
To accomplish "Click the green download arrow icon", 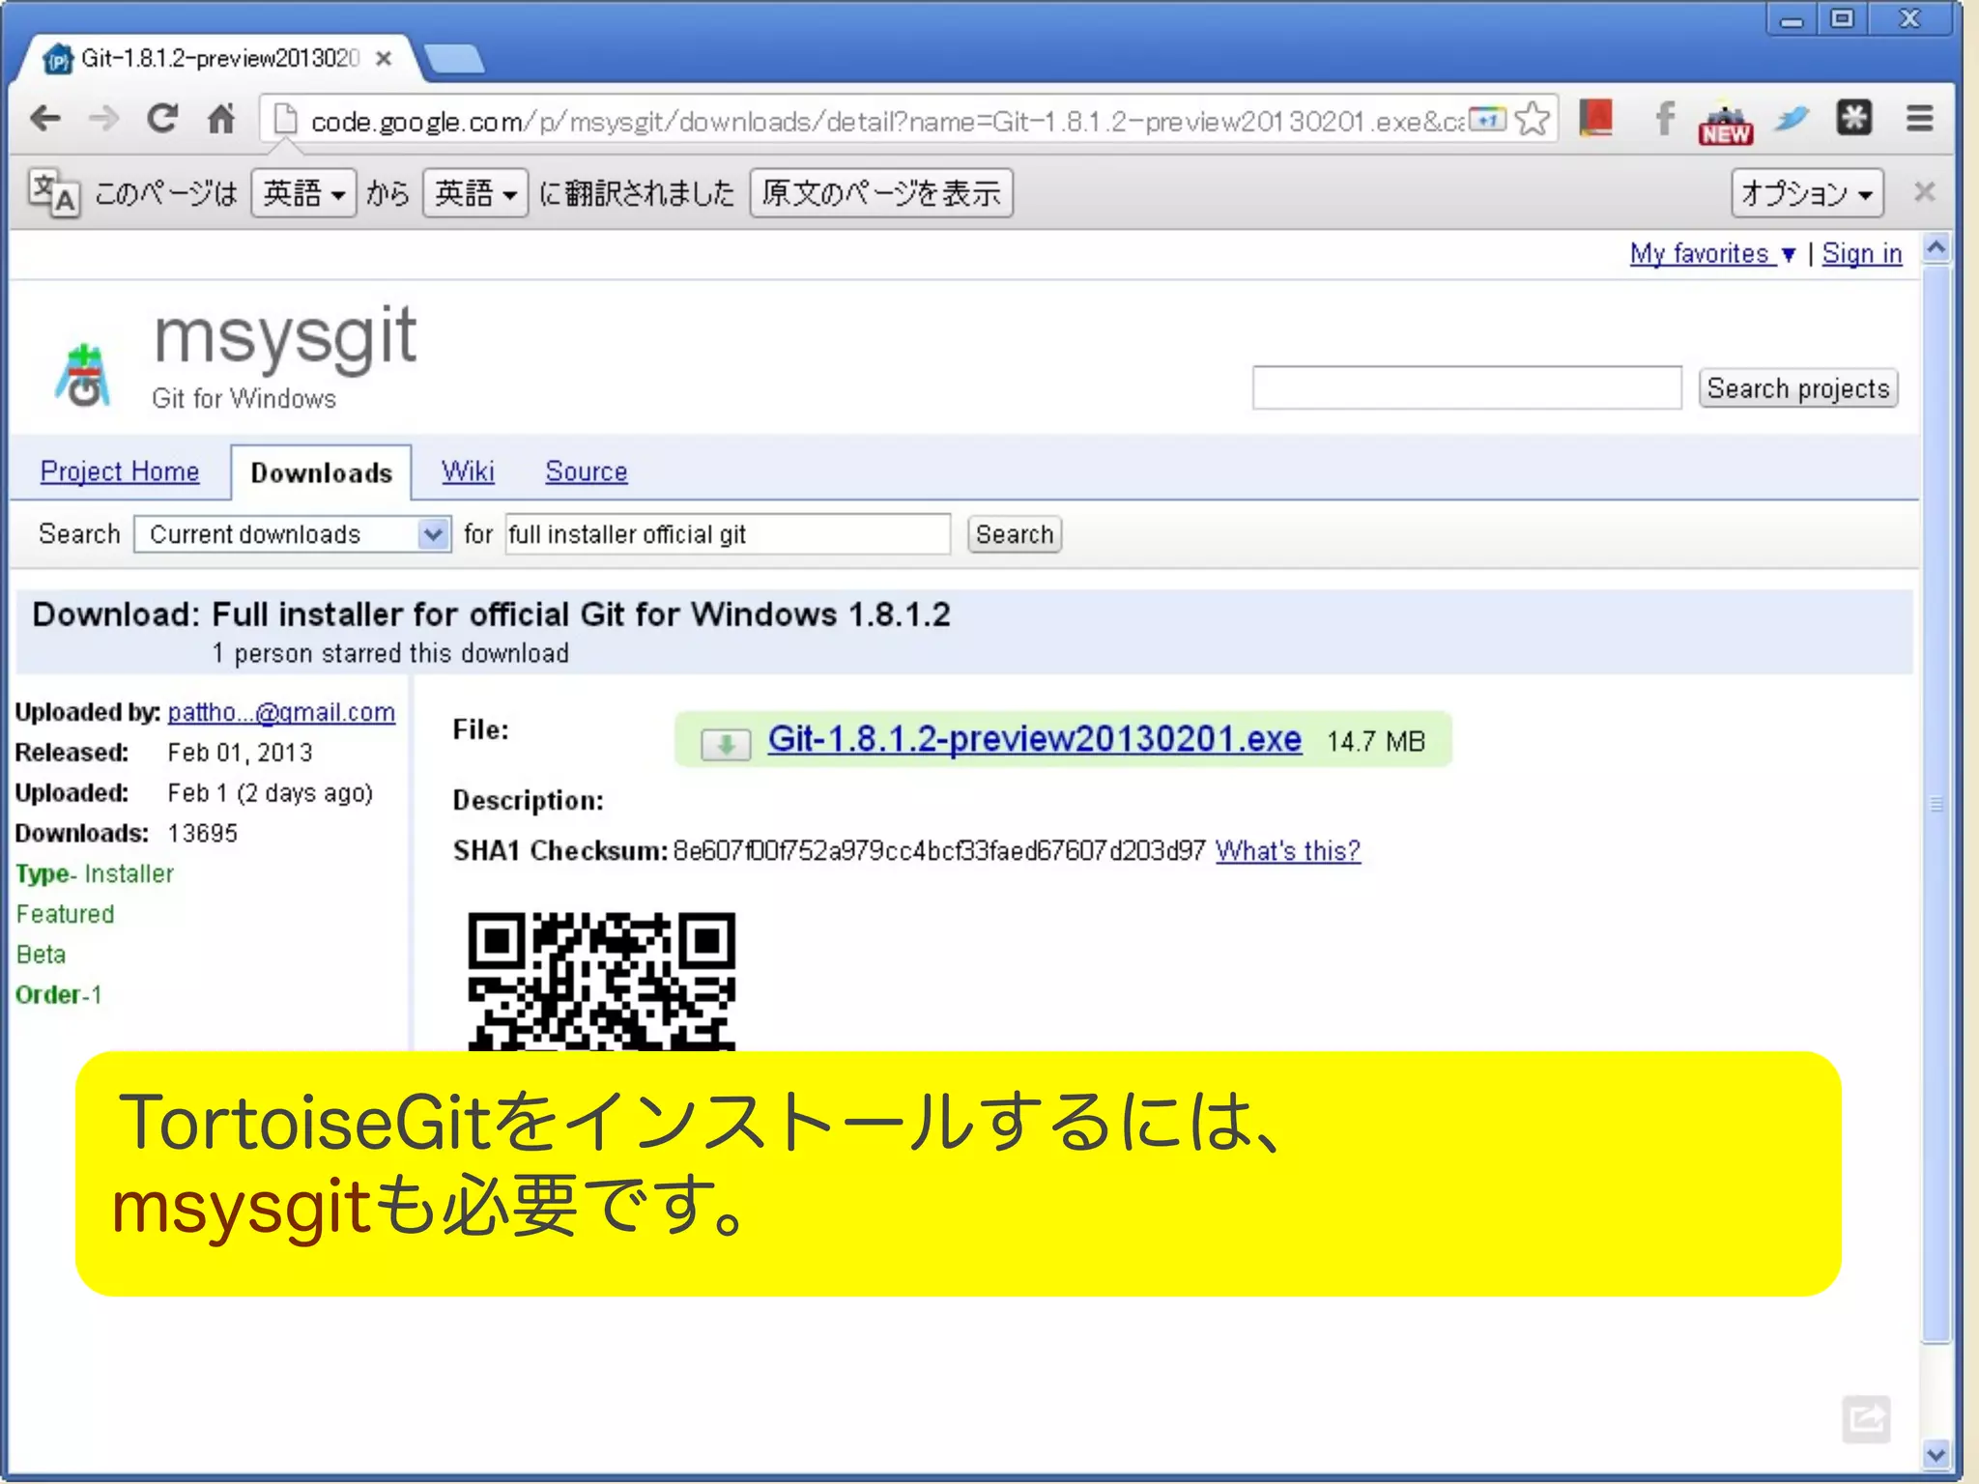I will 726,743.
